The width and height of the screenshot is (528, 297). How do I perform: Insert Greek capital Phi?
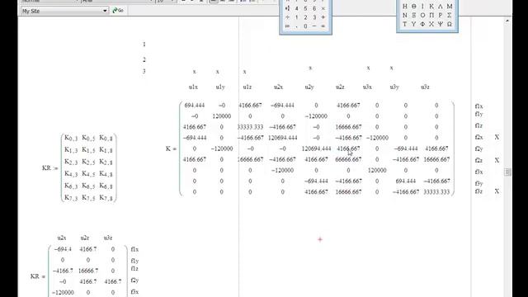pyautogui.click(x=422, y=24)
